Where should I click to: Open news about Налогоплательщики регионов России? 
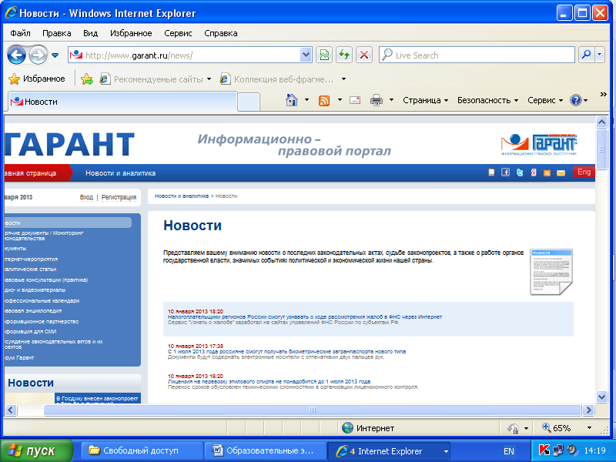(305, 316)
